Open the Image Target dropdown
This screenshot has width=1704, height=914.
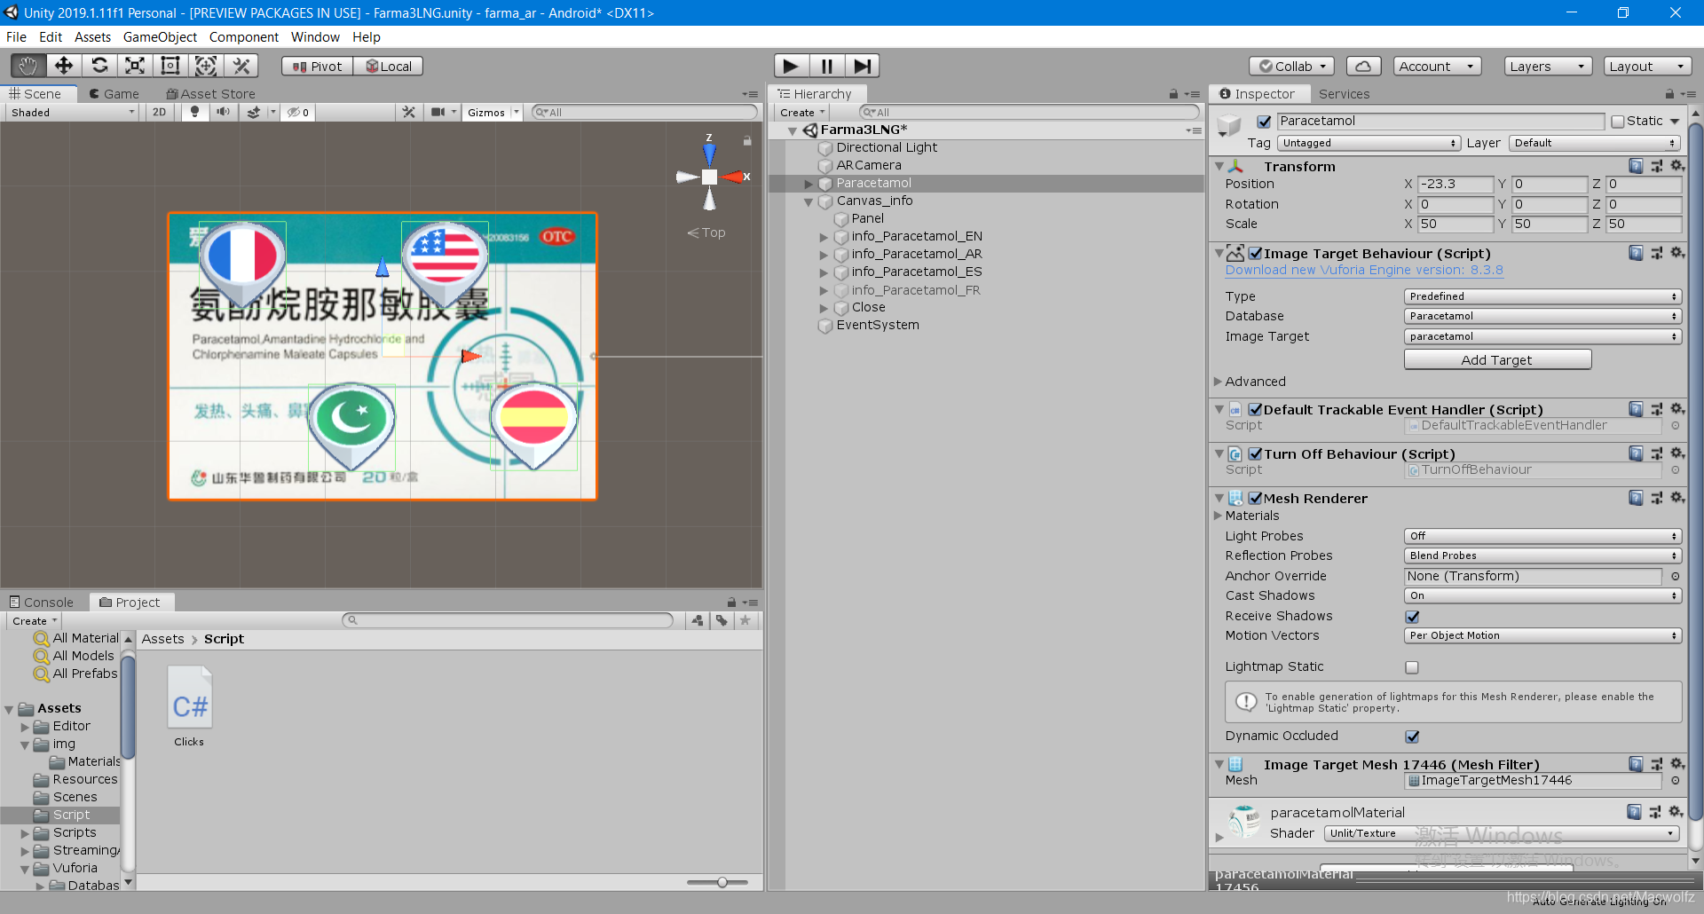pos(1542,336)
